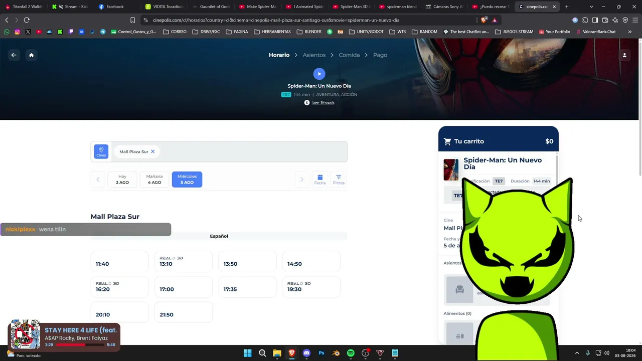The height and width of the screenshot is (361, 642).
Task: Open Spotify from the taskbar
Action: [x=351, y=353]
